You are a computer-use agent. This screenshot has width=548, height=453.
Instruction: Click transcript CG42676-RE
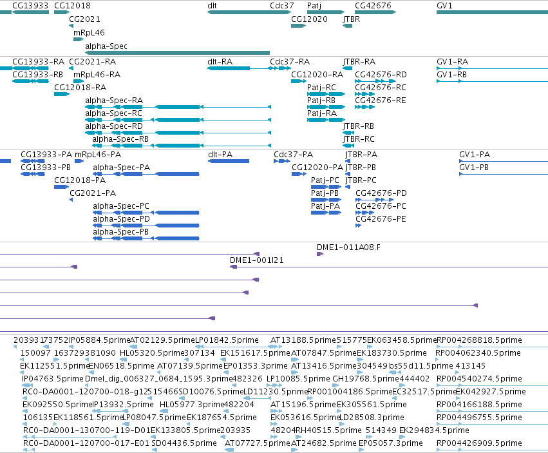(x=364, y=107)
